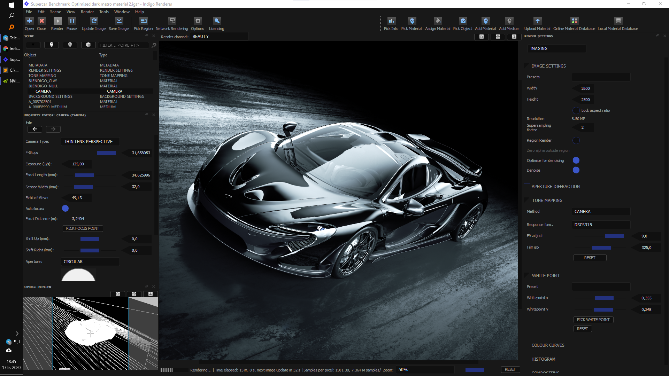The width and height of the screenshot is (669, 376).
Task: Click the Add Medium icon
Action: [x=509, y=22]
